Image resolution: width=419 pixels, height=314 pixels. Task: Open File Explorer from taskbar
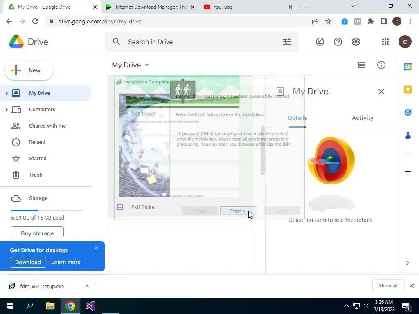click(50, 306)
